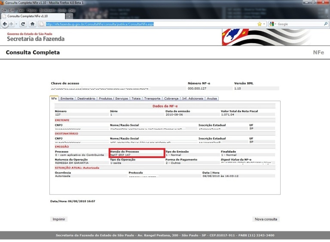The width and height of the screenshot is (330, 242).
Task: Go to the Home page icon
Action: click(32, 24)
